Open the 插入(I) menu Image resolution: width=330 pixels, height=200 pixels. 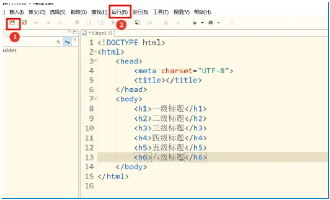[17, 12]
